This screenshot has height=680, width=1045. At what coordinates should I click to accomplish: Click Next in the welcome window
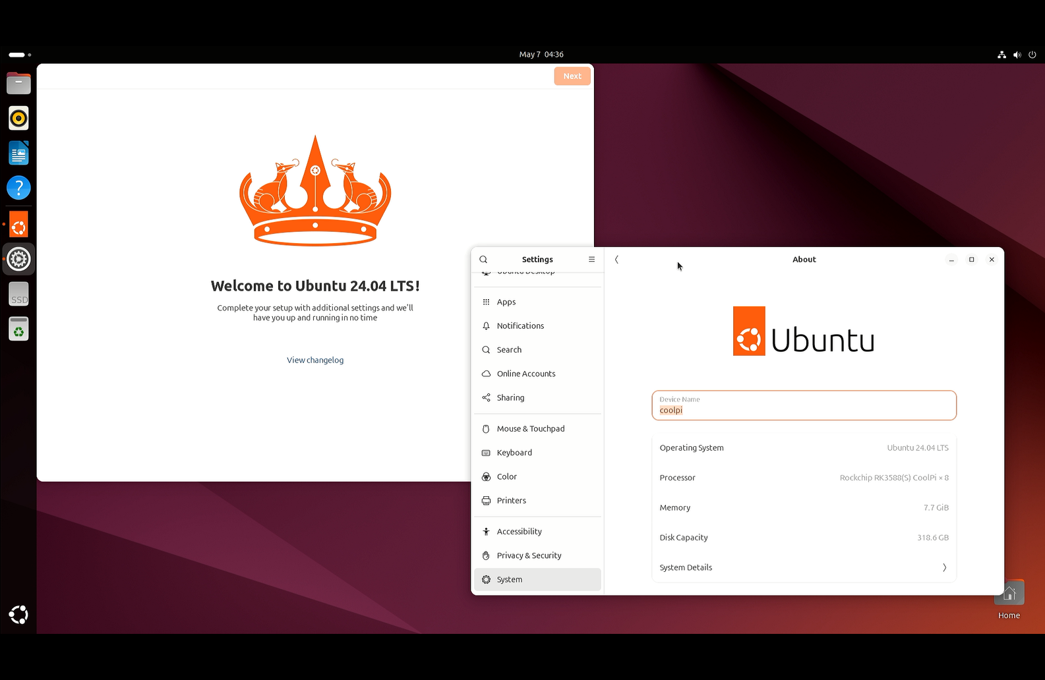572,76
